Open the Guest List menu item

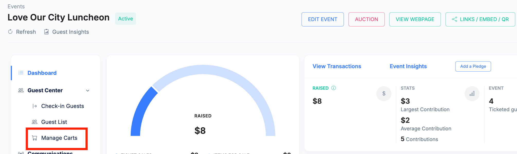[54, 122]
